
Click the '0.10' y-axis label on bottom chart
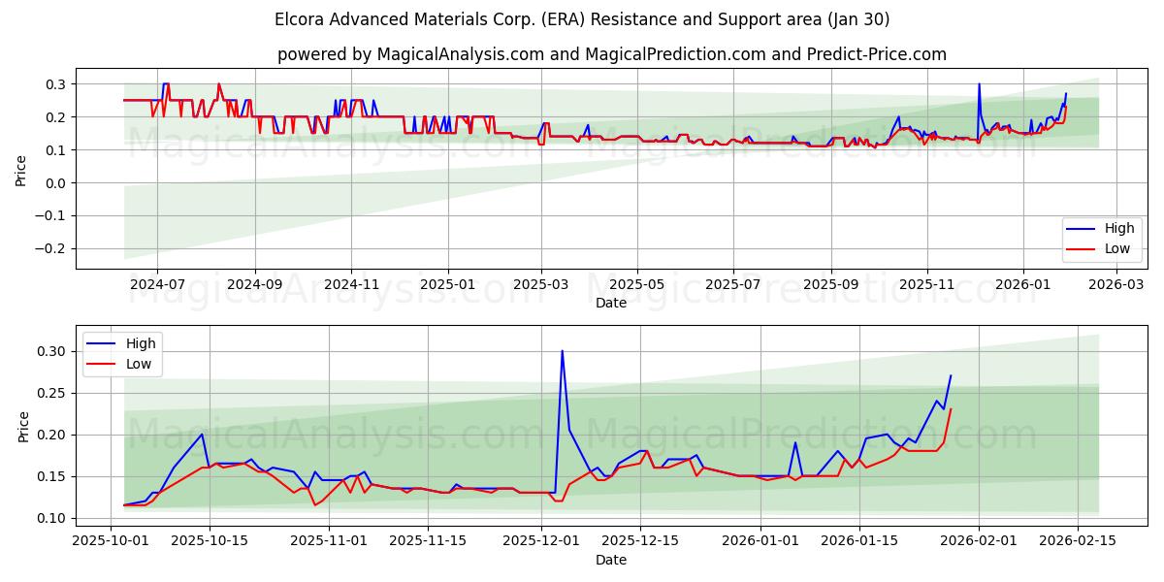pos(52,518)
